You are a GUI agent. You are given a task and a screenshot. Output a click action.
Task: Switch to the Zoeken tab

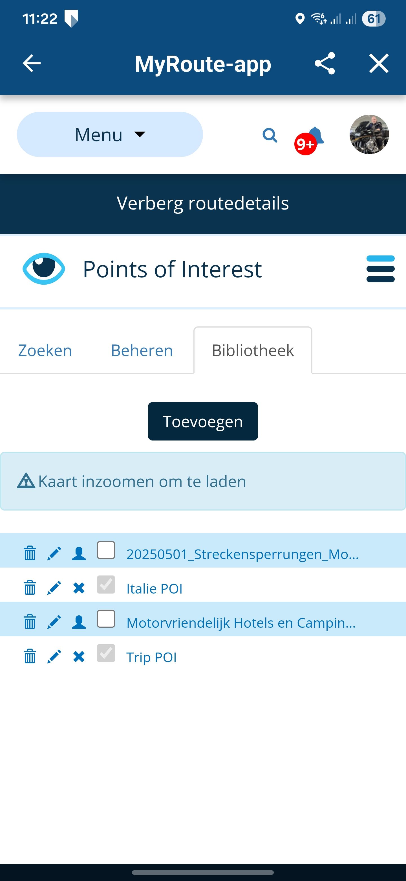(45, 350)
